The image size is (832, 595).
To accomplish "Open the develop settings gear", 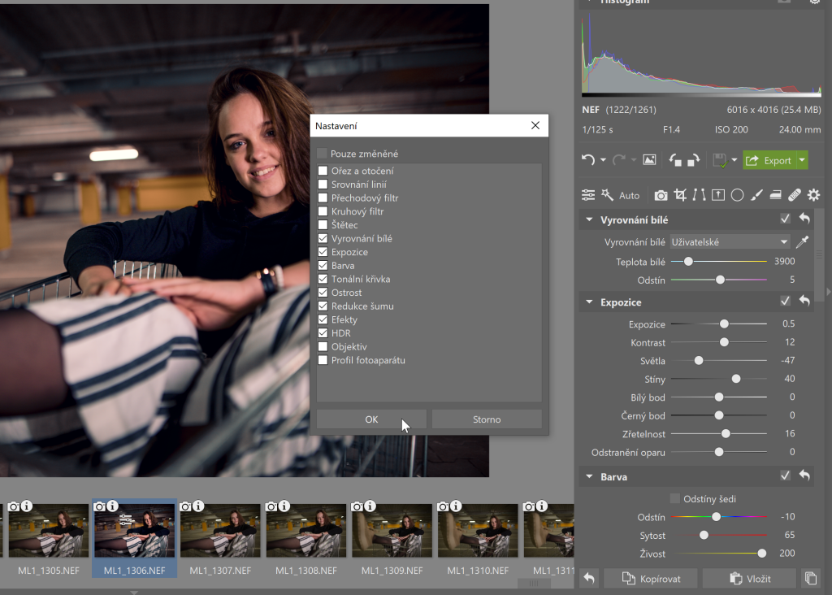I will point(813,195).
